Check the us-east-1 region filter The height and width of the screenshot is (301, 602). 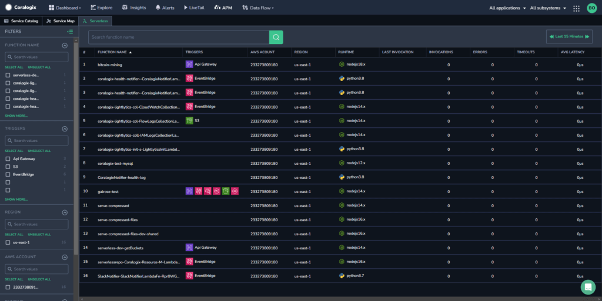[x=8, y=242]
